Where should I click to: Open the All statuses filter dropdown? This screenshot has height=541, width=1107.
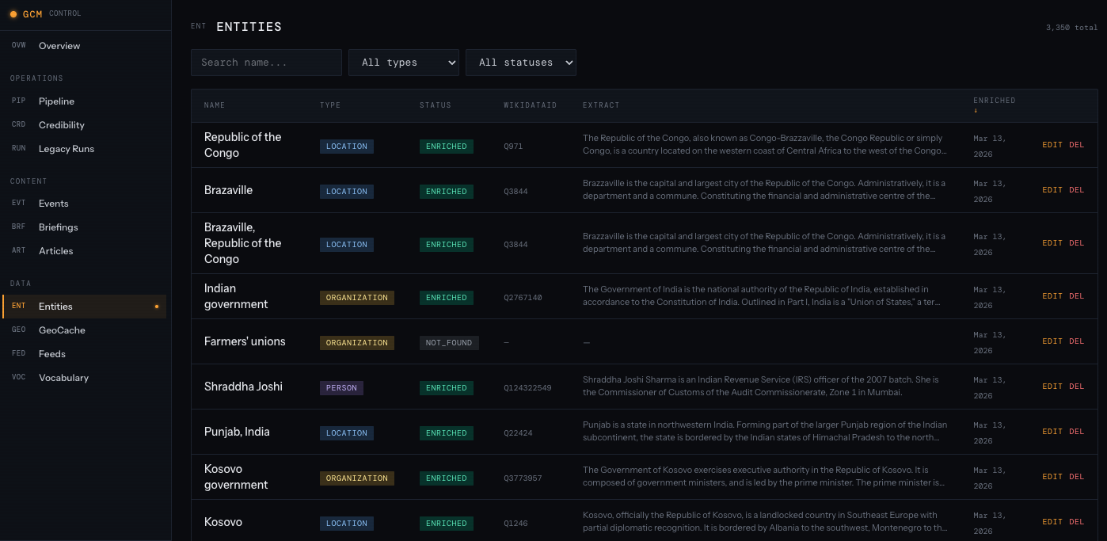pyautogui.click(x=521, y=62)
